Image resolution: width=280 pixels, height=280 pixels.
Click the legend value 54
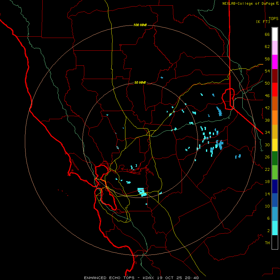[x=267, y=71]
